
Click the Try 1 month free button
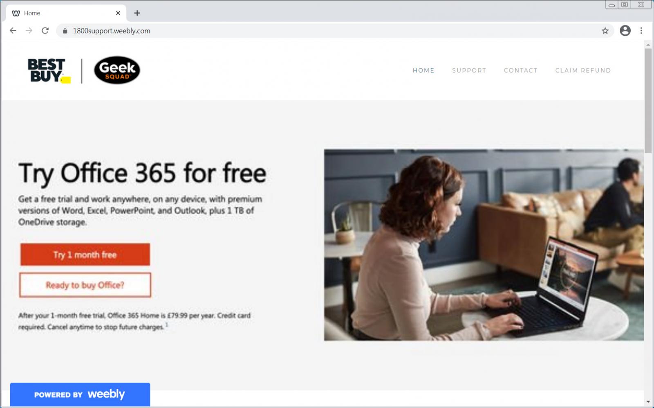[x=85, y=255]
